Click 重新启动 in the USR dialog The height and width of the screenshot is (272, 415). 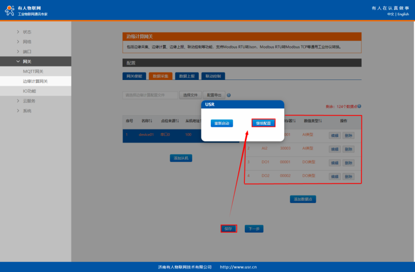click(222, 123)
